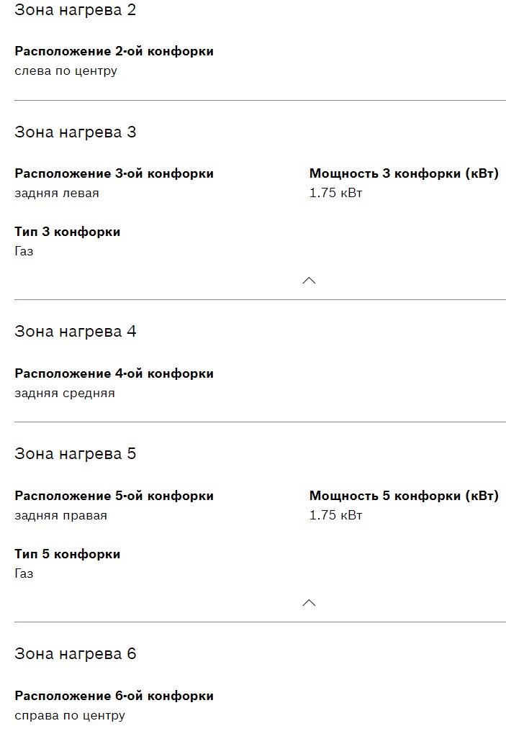Image resolution: width=506 pixels, height=731 pixels.
Task: Click the Расположение 3-ой конфорки label
Action: pos(114,173)
